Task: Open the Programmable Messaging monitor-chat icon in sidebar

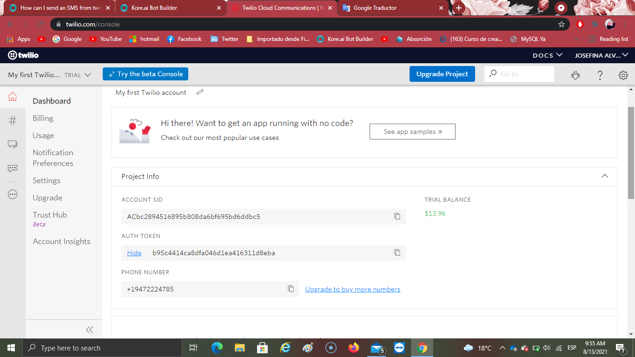Action: point(13,145)
